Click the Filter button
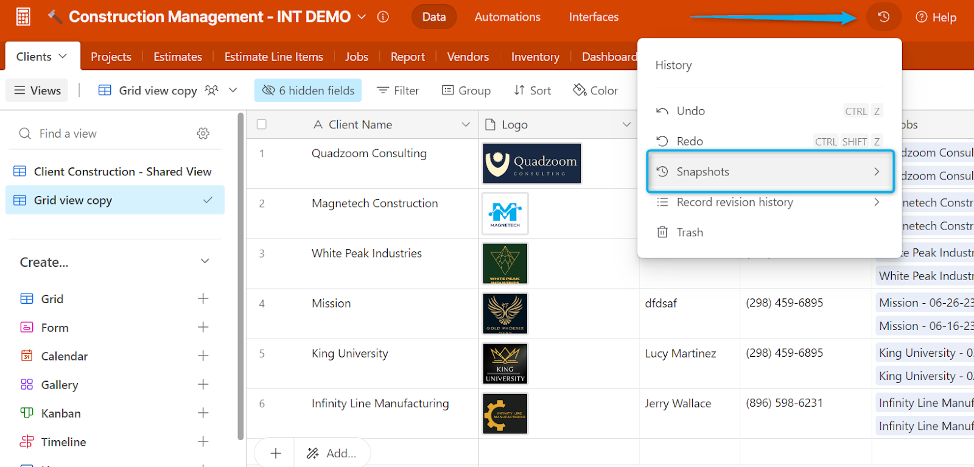The width and height of the screenshot is (974, 467). pyautogui.click(x=398, y=91)
